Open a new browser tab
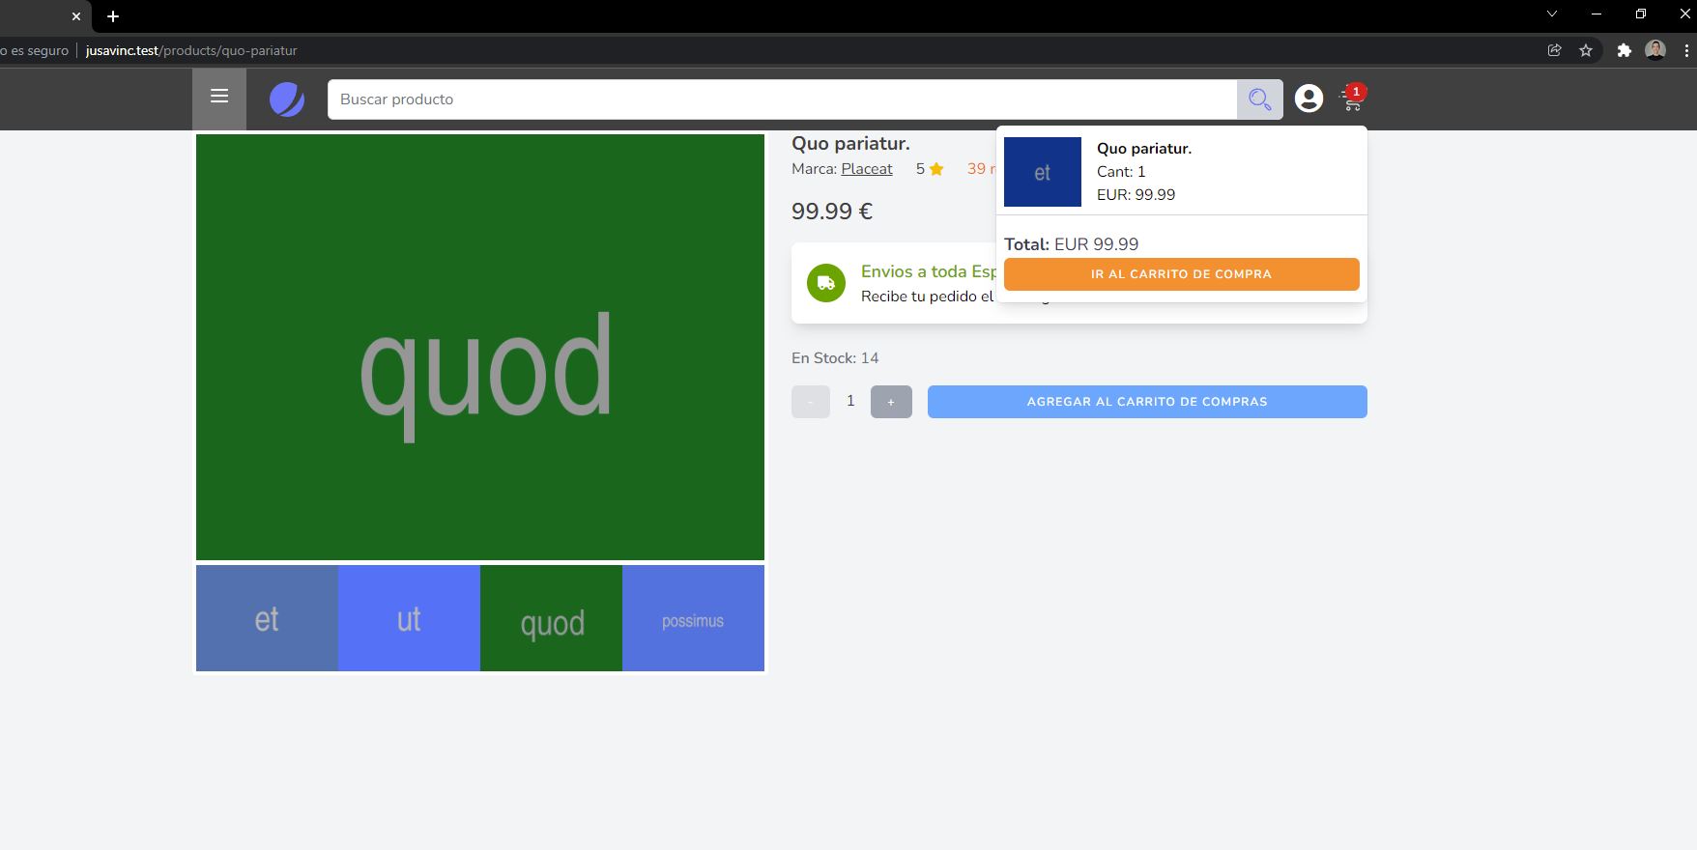 pyautogui.click(x=113, y=16)
